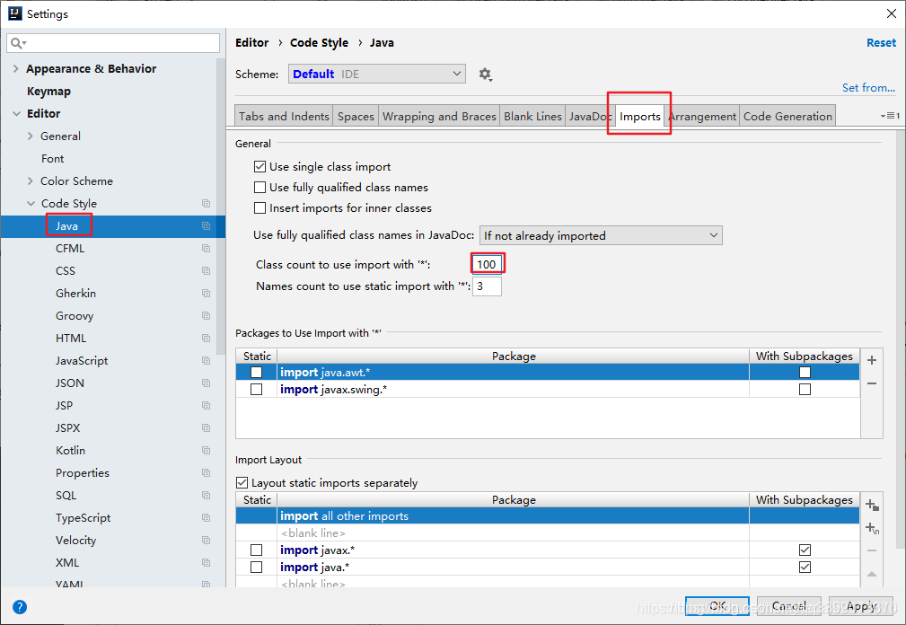Add blank line to Import Layout

coord(872,527)
